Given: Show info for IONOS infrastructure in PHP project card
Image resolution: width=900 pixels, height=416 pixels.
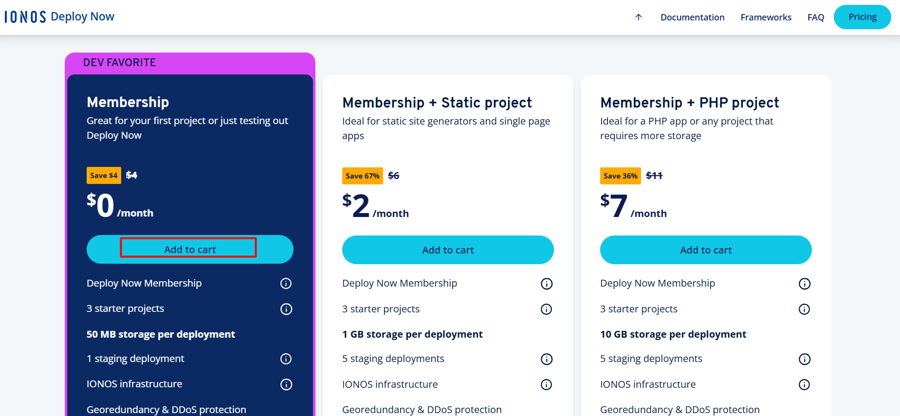Looking at the screenshot, I should (805, 384).
